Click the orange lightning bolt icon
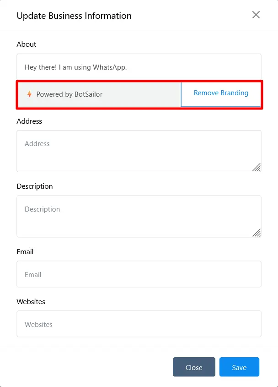 (x=29, y=94)
